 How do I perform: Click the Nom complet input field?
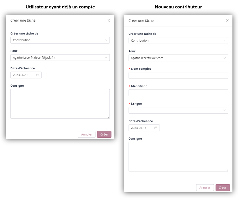point(178,76)
